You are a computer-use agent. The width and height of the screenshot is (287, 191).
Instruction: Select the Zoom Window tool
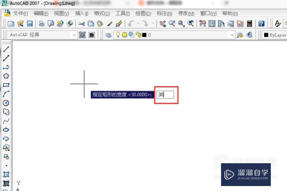point(181,24)
